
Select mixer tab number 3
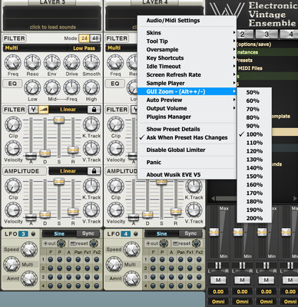[x=267, y=34]
